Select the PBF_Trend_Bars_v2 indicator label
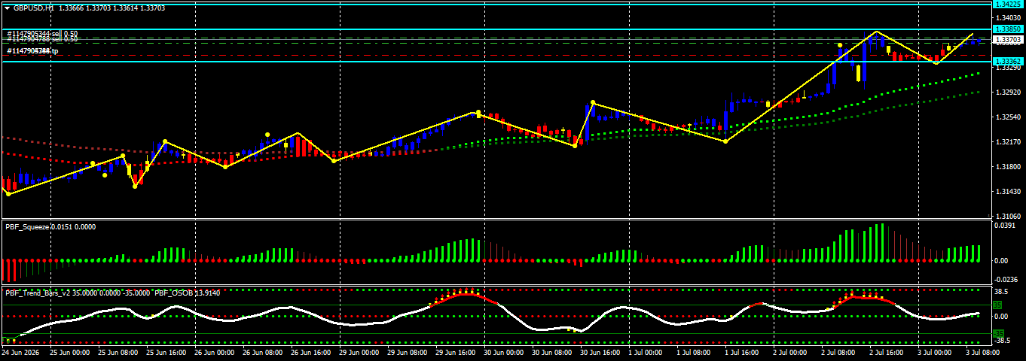Viewport: 1026px width, 361px height. coord(37,293)
